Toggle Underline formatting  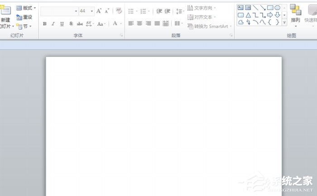coord(62,23)
